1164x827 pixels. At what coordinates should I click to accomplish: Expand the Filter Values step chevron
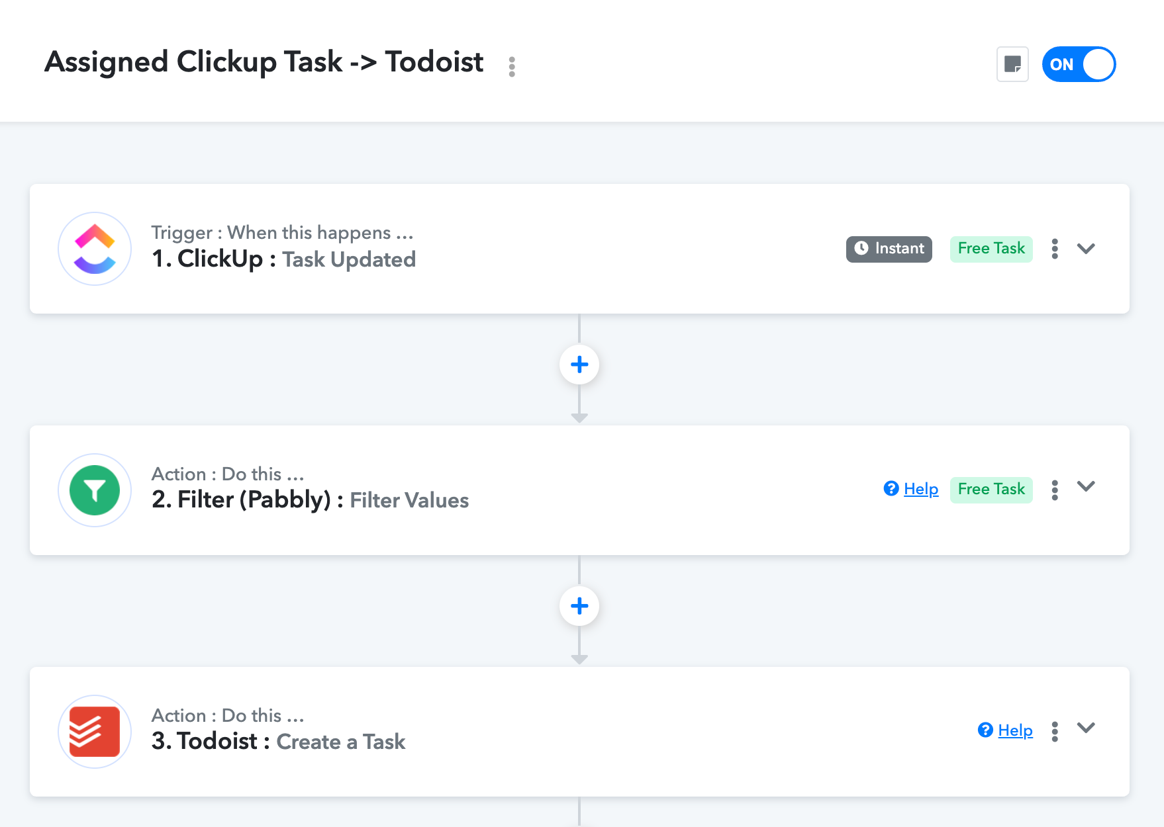pyautogui.click(x=1086, y=486)
